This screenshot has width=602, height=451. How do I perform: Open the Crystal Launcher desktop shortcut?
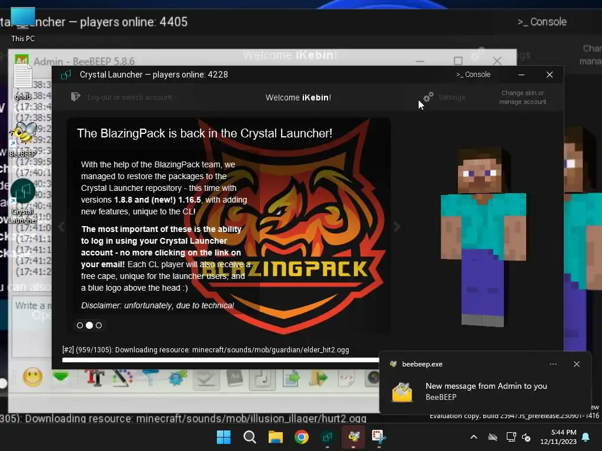pyautogui.click(x=23, y=201)
